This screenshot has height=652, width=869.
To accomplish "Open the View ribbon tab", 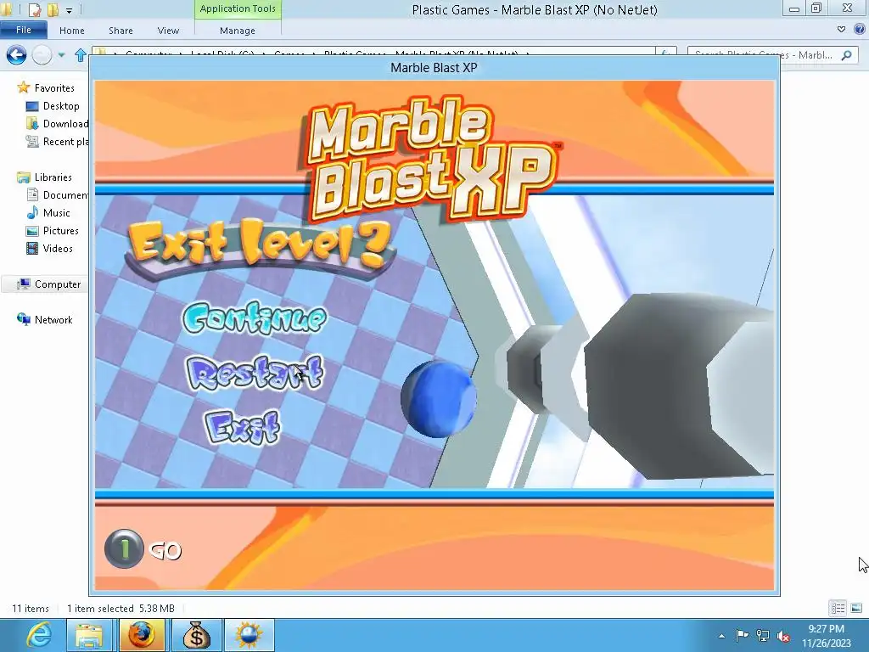I will [168, 31].
